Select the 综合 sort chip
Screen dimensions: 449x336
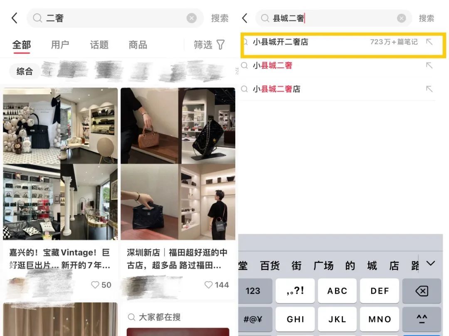tap(25, 71)
